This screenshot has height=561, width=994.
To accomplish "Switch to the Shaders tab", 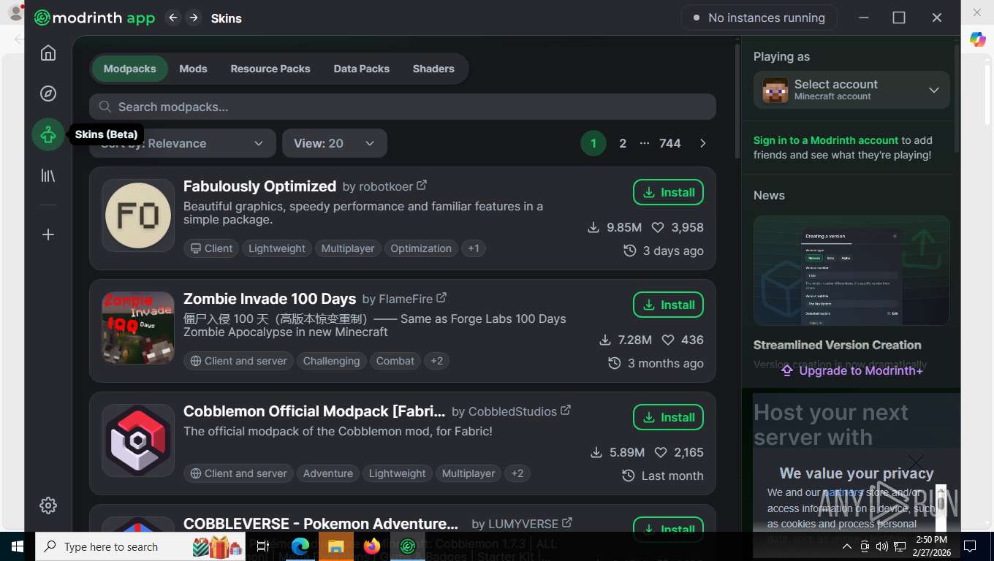I will pyautogui.click(x=433, y=69).
